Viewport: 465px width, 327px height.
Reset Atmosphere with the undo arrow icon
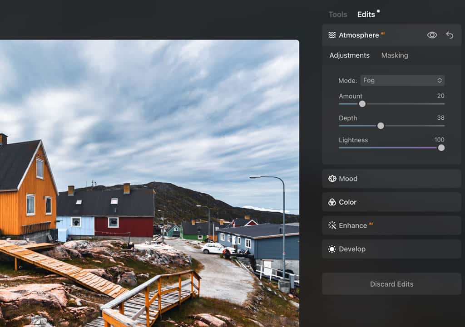[449, 35]
